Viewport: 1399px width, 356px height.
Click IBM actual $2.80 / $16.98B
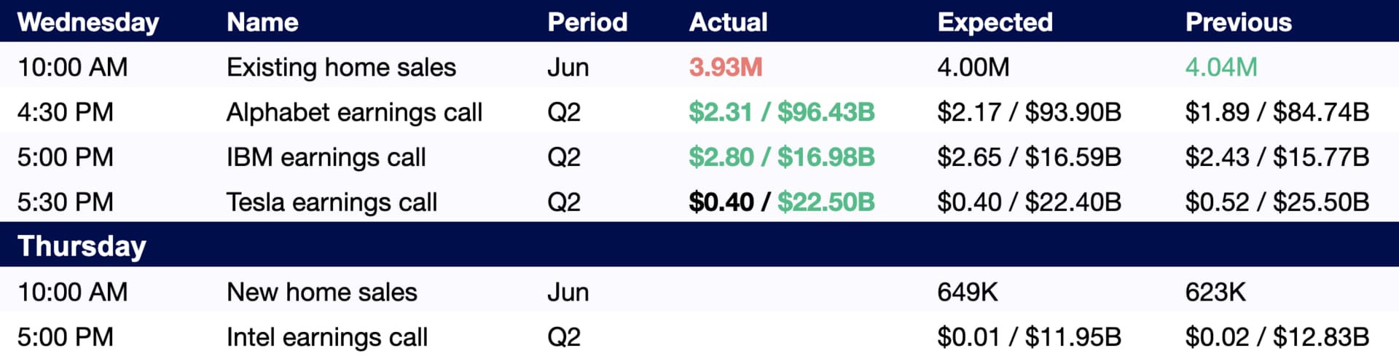(782, 158)
